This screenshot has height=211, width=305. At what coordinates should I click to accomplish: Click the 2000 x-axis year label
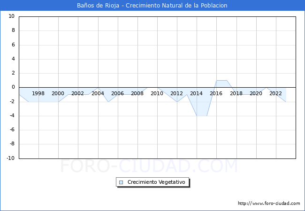pos(58,93)
